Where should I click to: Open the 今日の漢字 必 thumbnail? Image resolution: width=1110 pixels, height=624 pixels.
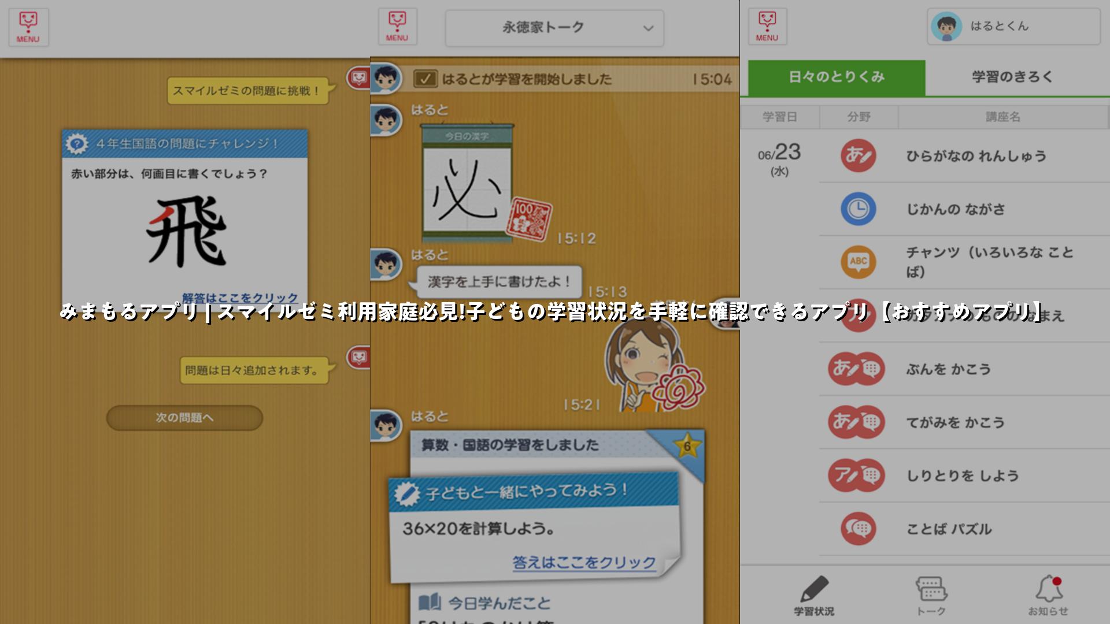coord(467,182)
